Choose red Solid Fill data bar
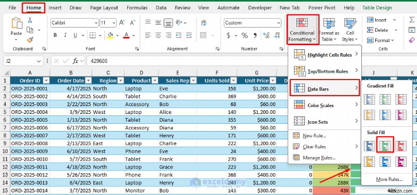417x195 pixels. (400, 146)
